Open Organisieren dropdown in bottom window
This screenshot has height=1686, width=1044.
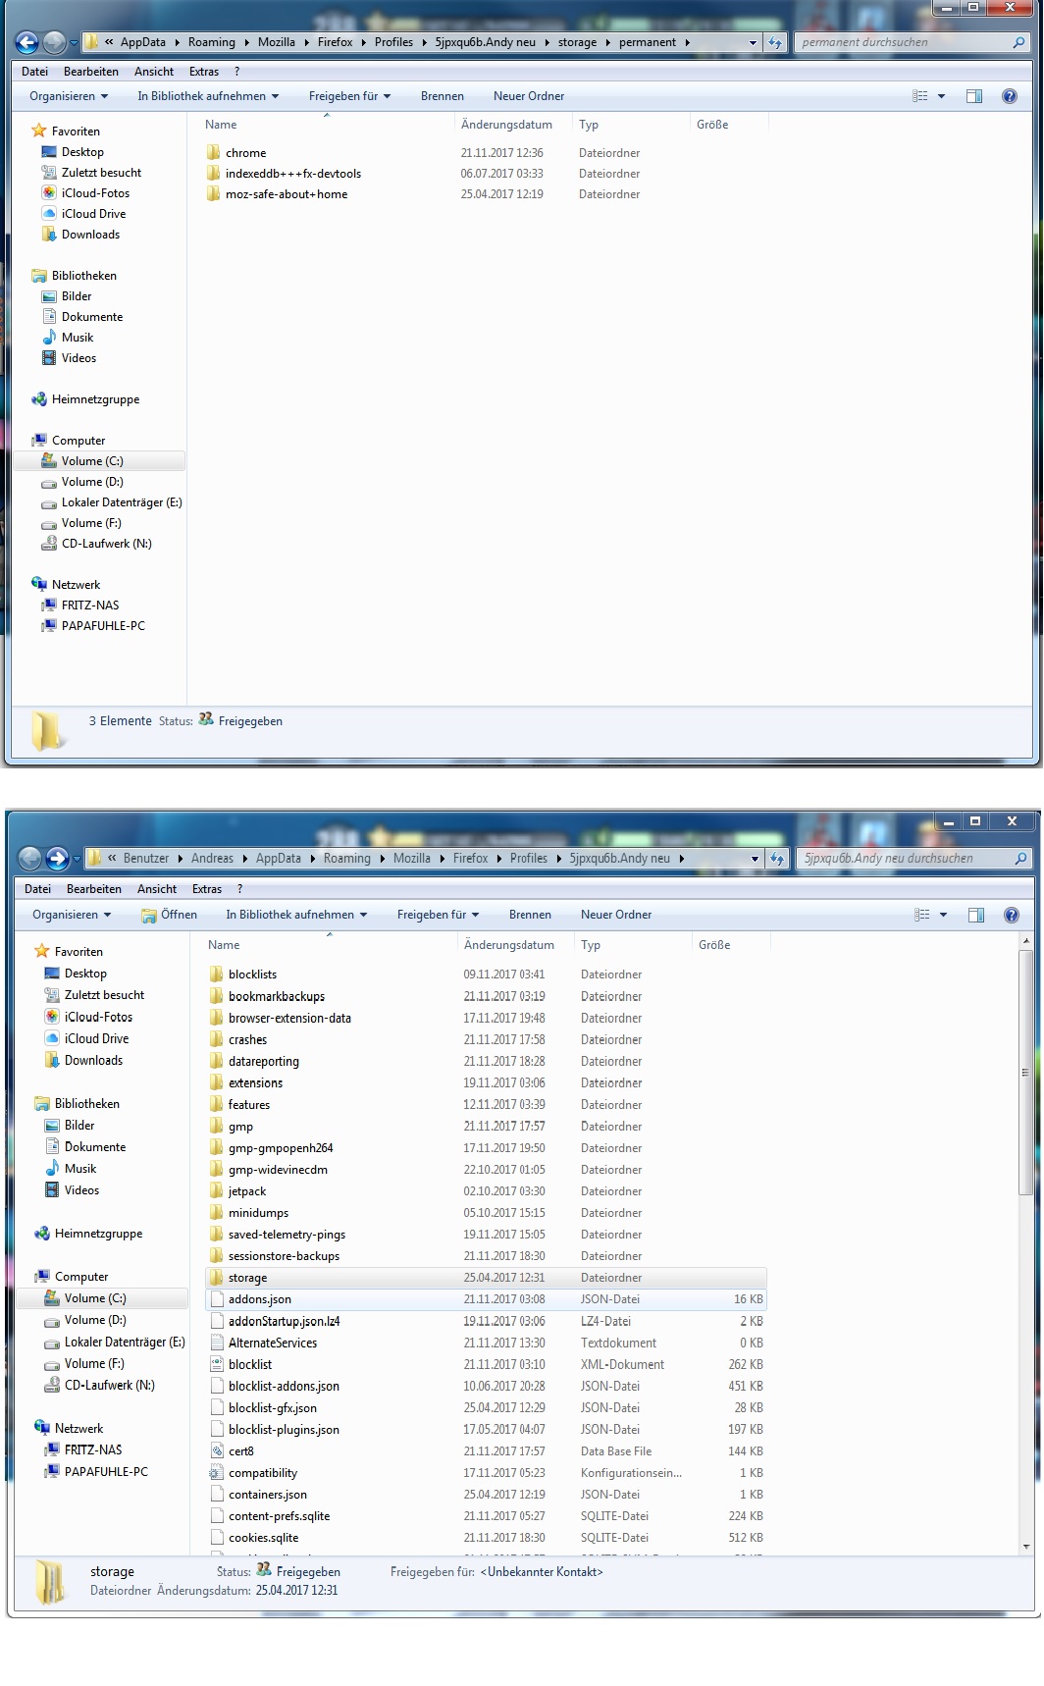click(72, 915)
